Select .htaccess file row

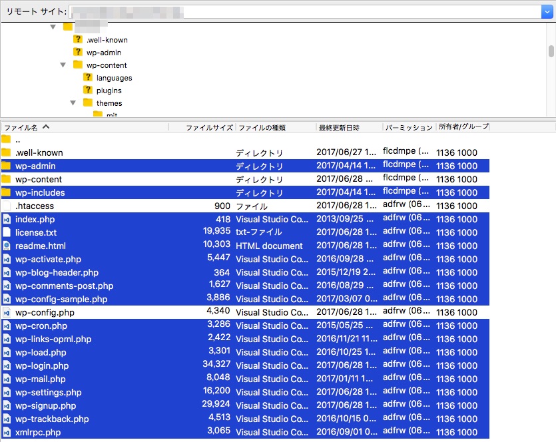click(x=35, y=206)
